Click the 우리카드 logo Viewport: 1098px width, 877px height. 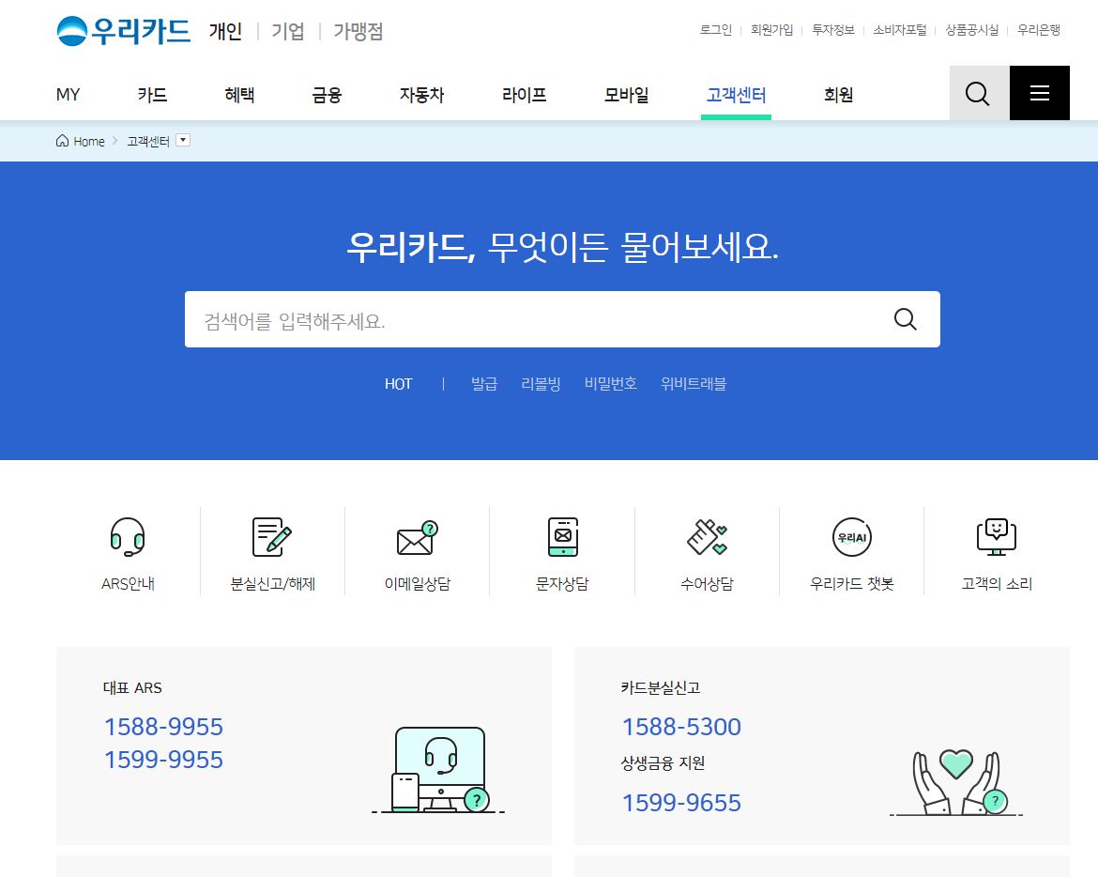click(x=123, y=31)
